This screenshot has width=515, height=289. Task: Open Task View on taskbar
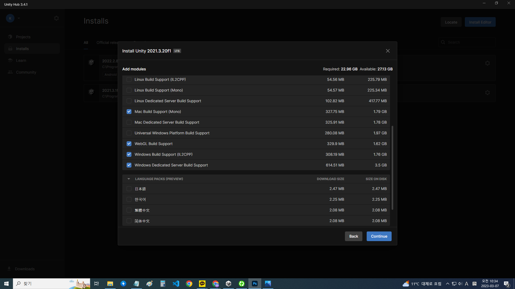click(97, 284)
